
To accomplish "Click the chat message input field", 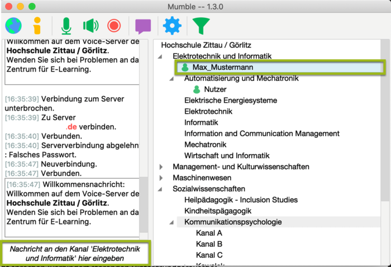I will [75, 253].
